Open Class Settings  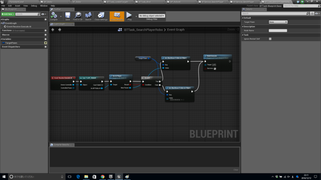101,16
